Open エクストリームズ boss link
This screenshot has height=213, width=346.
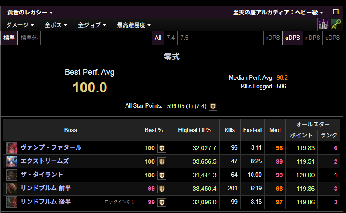(45, 161)
